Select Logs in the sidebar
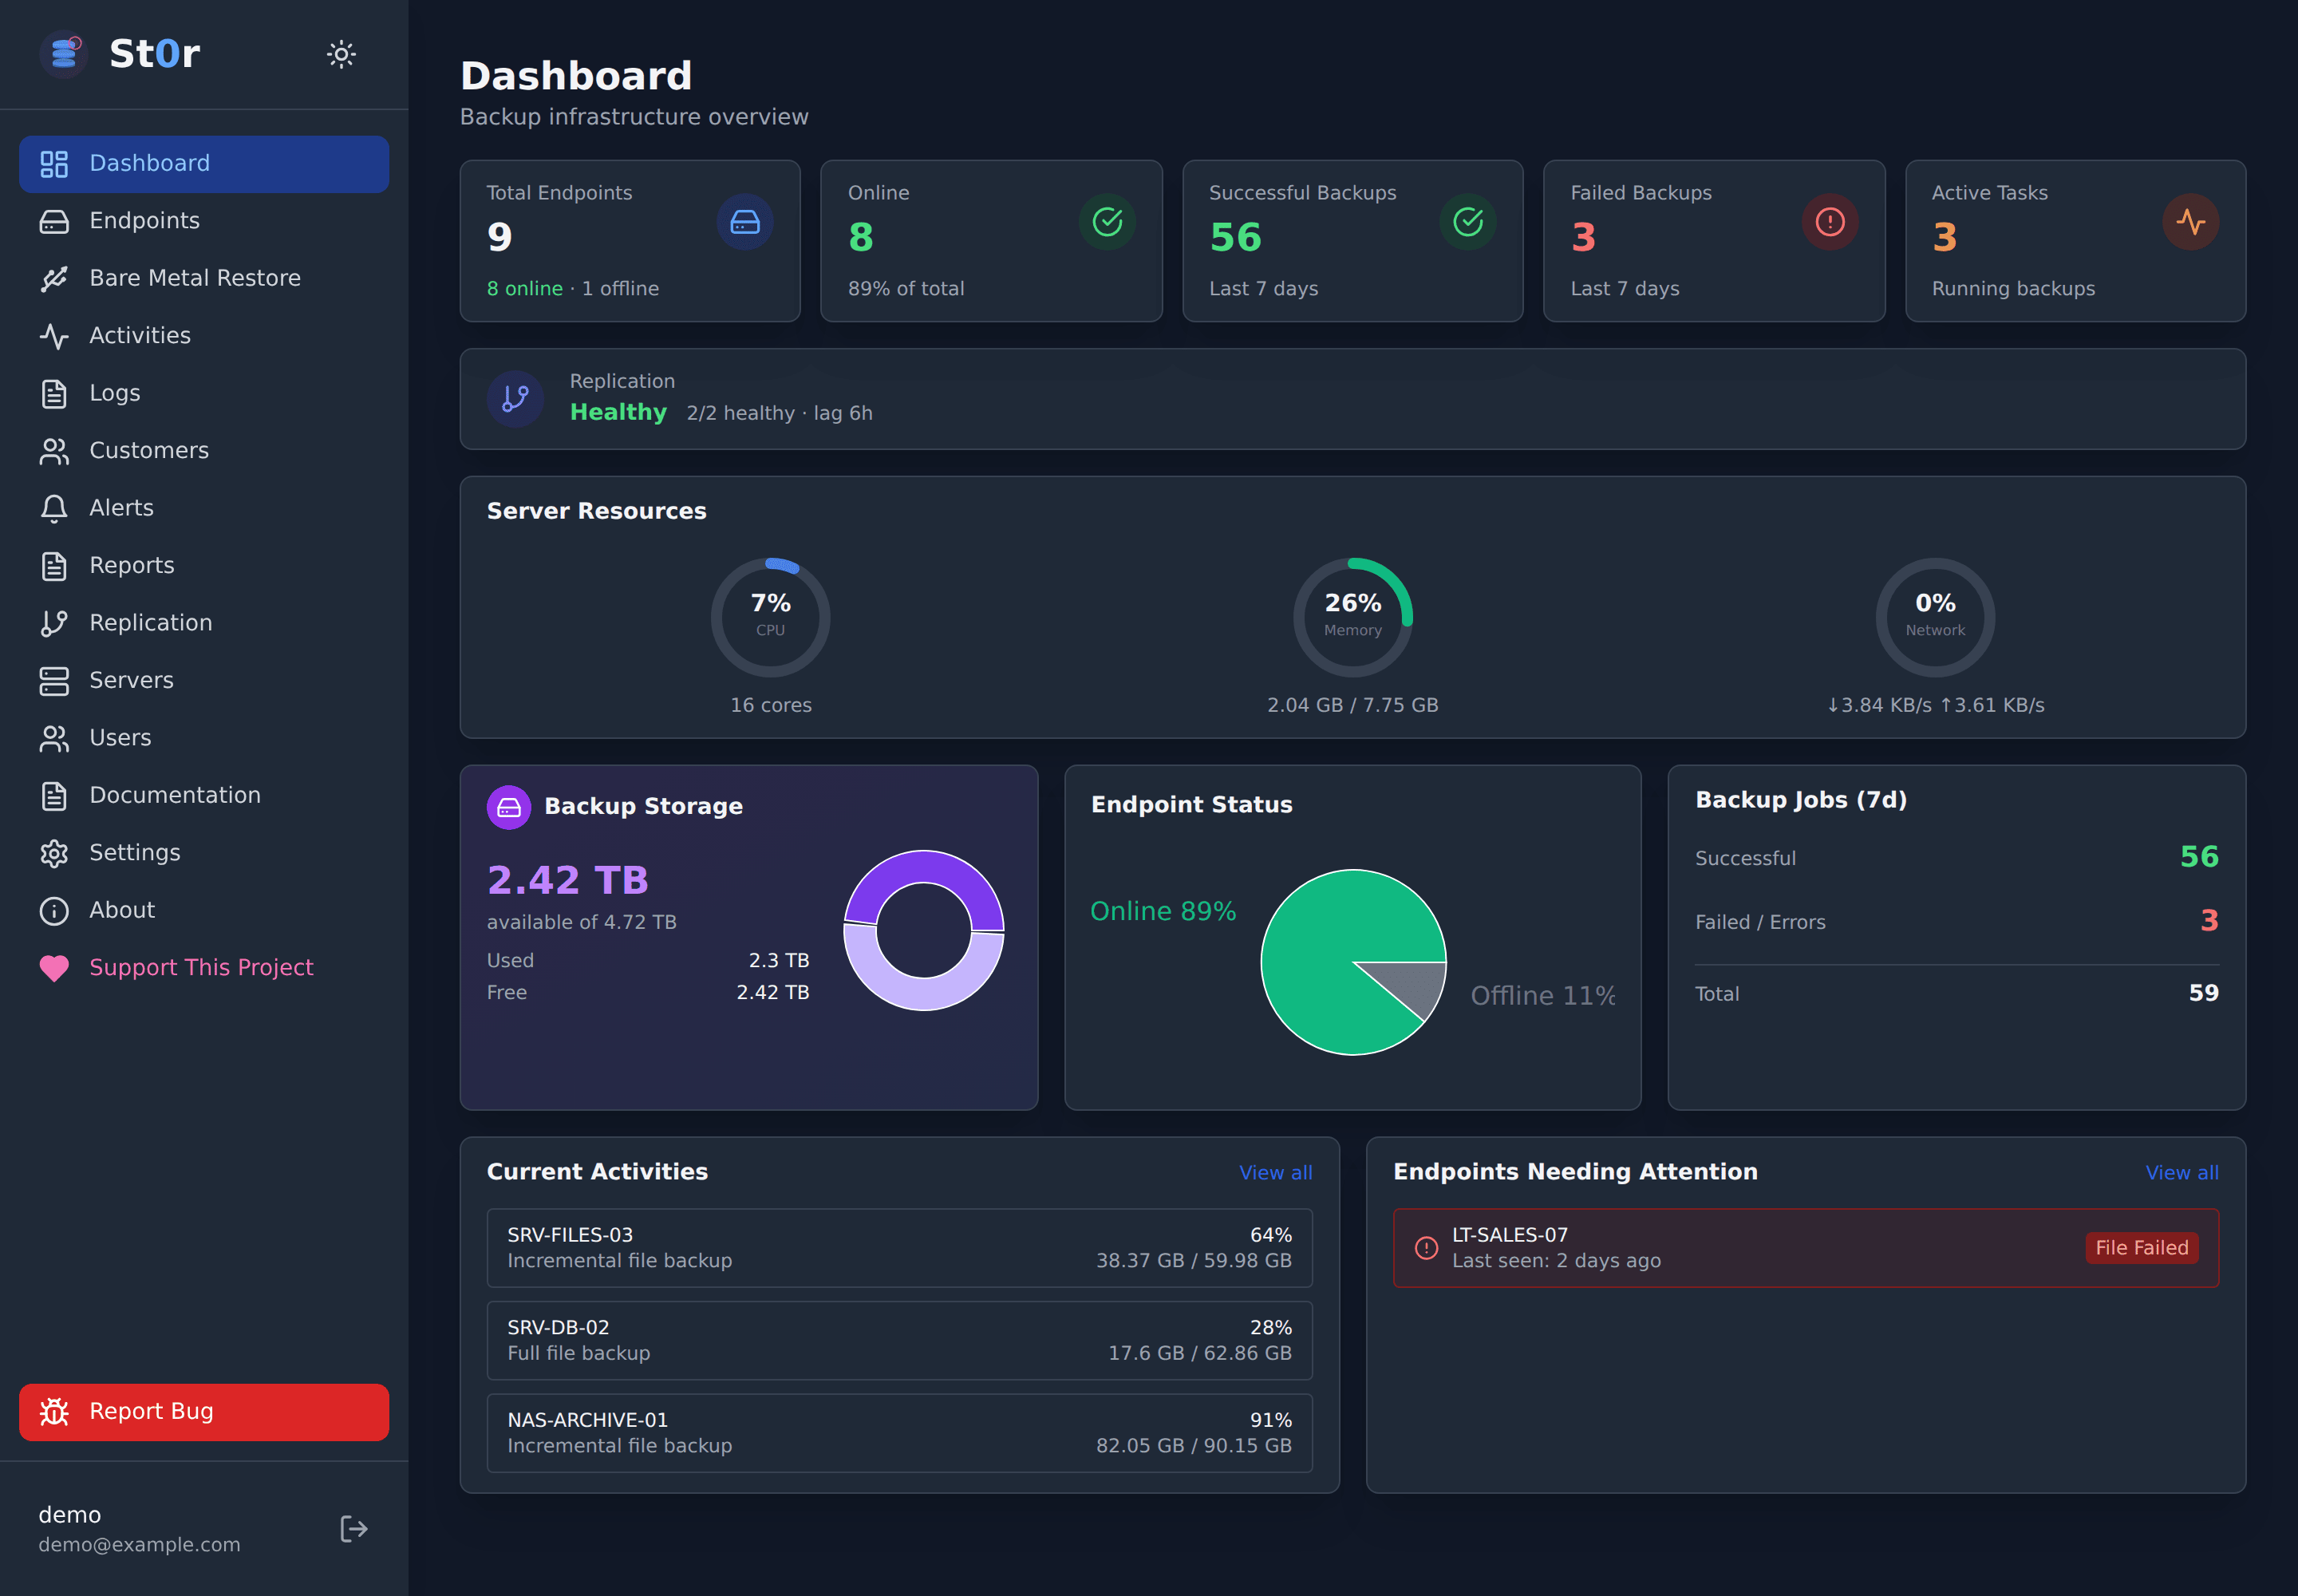This screenshot has width=2298, height=1596. [x=204, y=393]
